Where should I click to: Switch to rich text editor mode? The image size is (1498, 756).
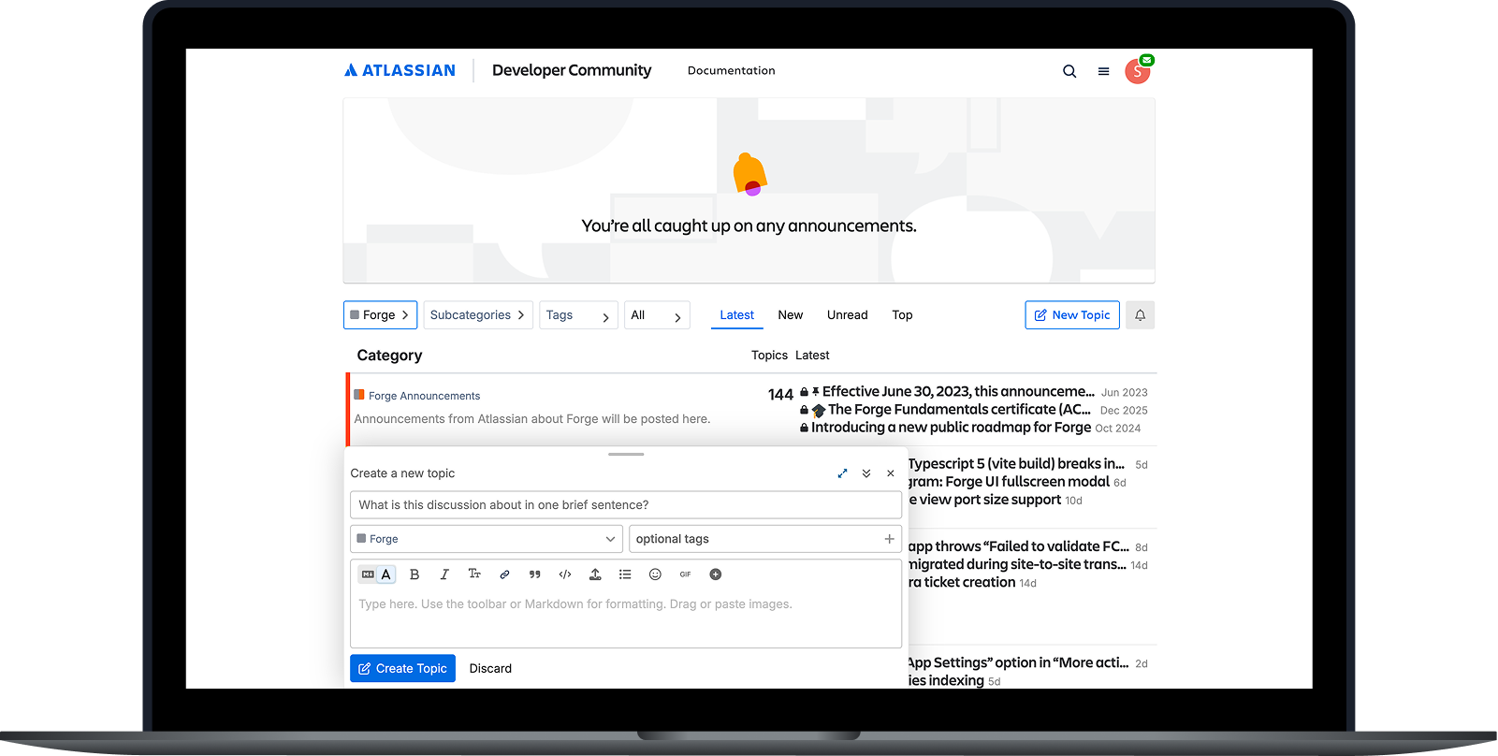[x=385, y=574]
